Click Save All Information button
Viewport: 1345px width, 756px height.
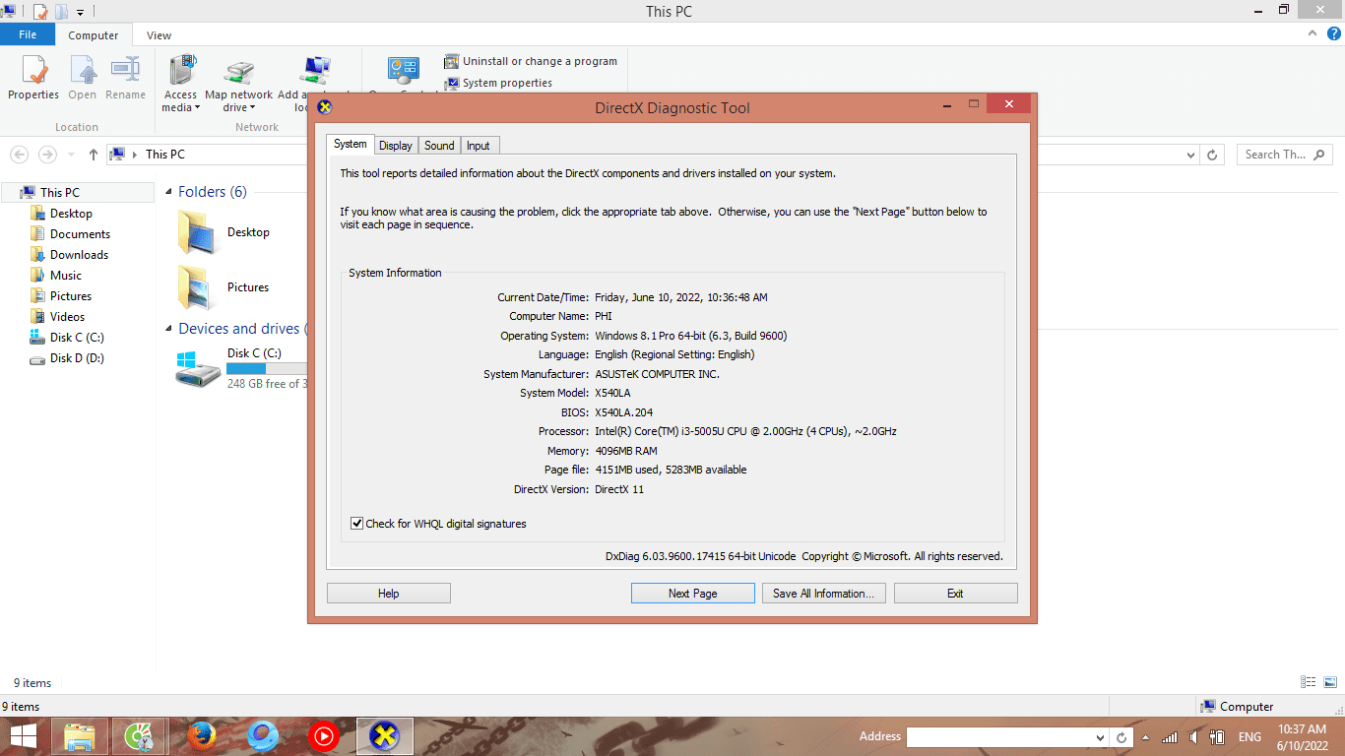(824, 594)
